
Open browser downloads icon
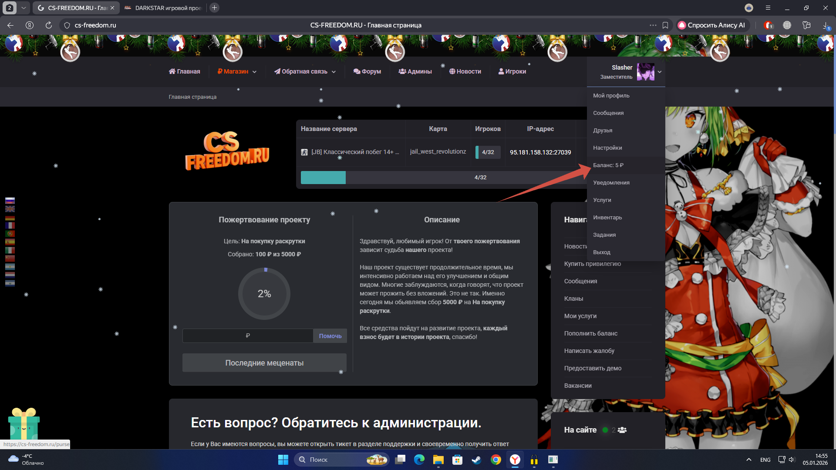point(826,25)
